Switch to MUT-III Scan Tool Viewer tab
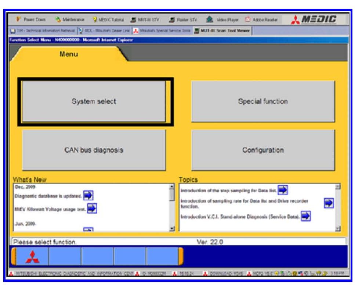 coord(224,31)
